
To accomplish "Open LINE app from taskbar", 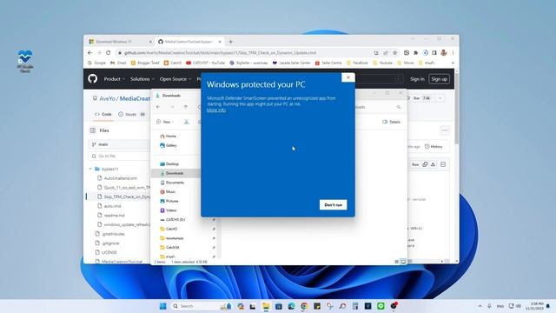I will (x=381, y=306).
